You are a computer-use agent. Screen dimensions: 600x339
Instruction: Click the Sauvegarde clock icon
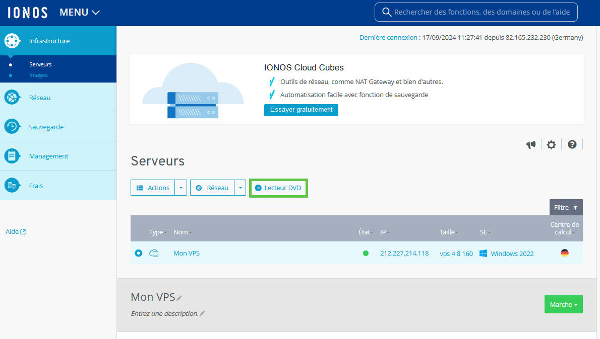[x=12, y=126]
